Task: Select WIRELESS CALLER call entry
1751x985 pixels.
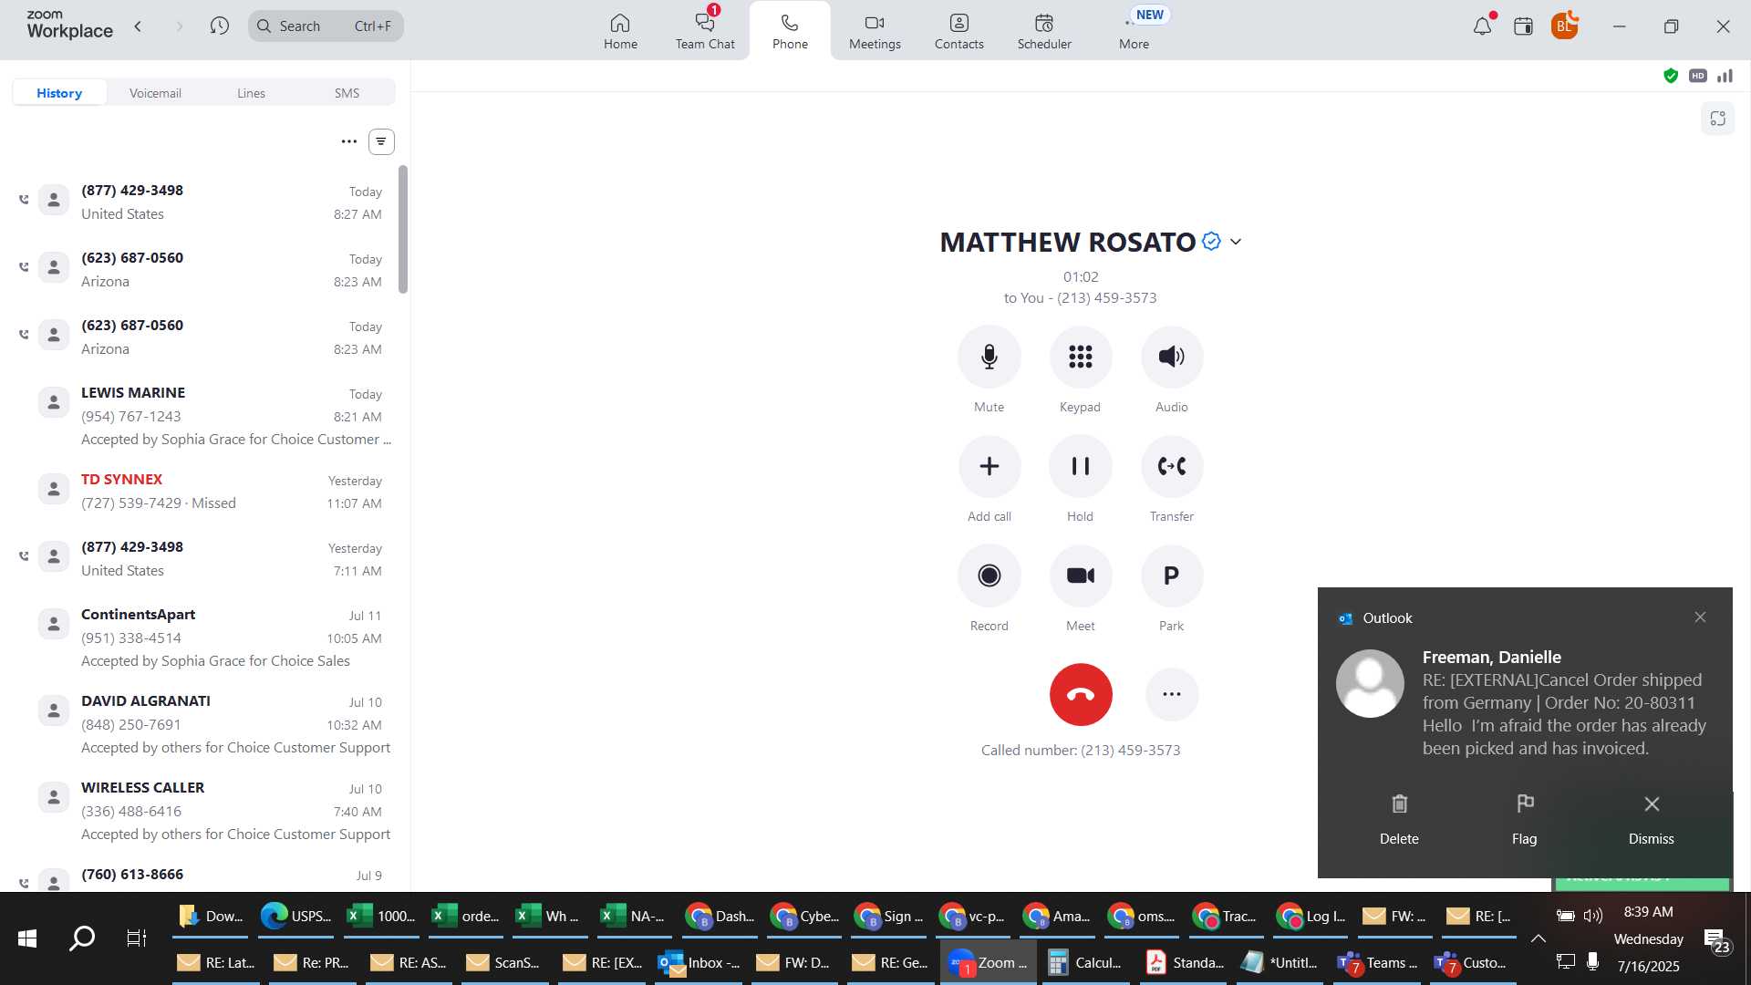Action: tap(205, 811)
